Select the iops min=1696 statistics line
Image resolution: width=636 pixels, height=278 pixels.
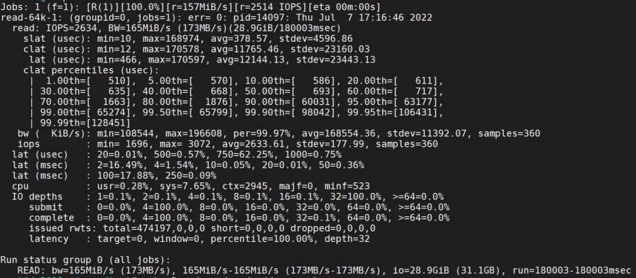(227, 144)
